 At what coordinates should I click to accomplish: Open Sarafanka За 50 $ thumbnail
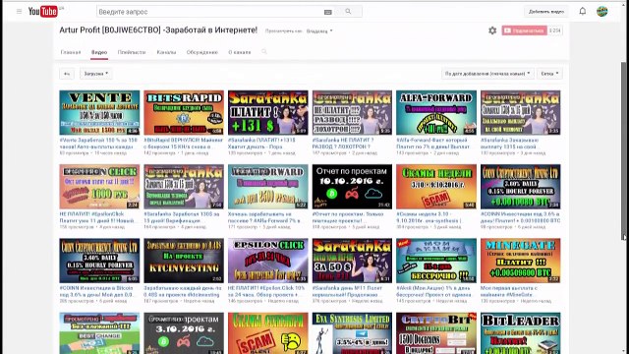click(352, 261)
